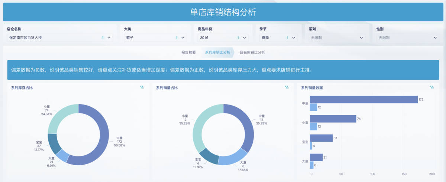
Task: Click the 系列库存占比 chart title
Action: 22,88
